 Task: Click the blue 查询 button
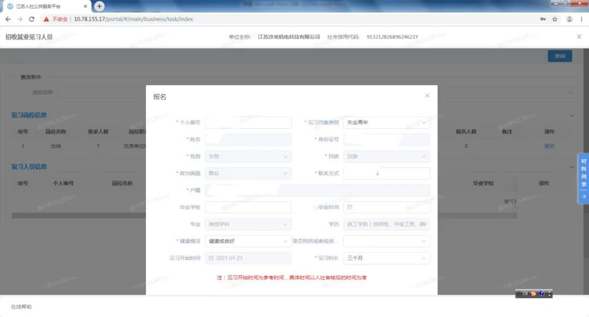[560, 56]
